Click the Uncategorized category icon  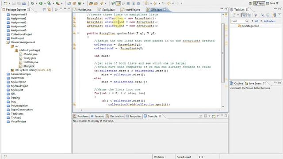pos(240,26)
